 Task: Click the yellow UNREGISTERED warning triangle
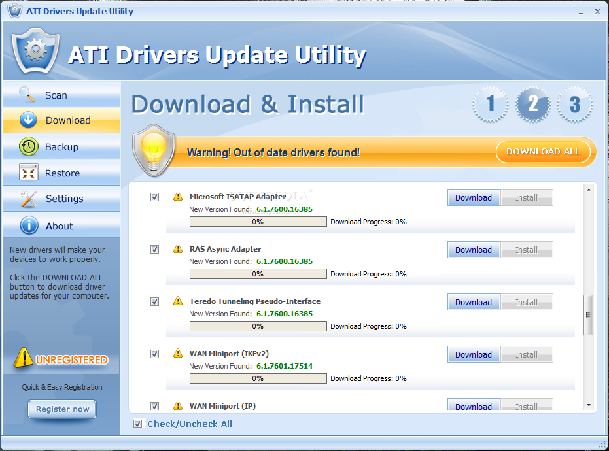[x=24, y=358]
